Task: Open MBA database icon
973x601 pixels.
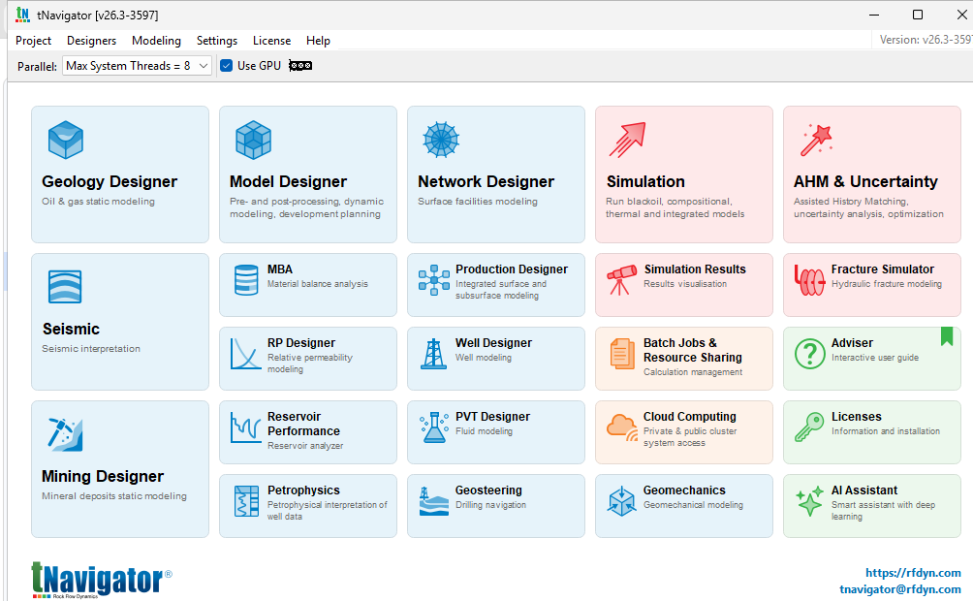Action: point(246,280)
